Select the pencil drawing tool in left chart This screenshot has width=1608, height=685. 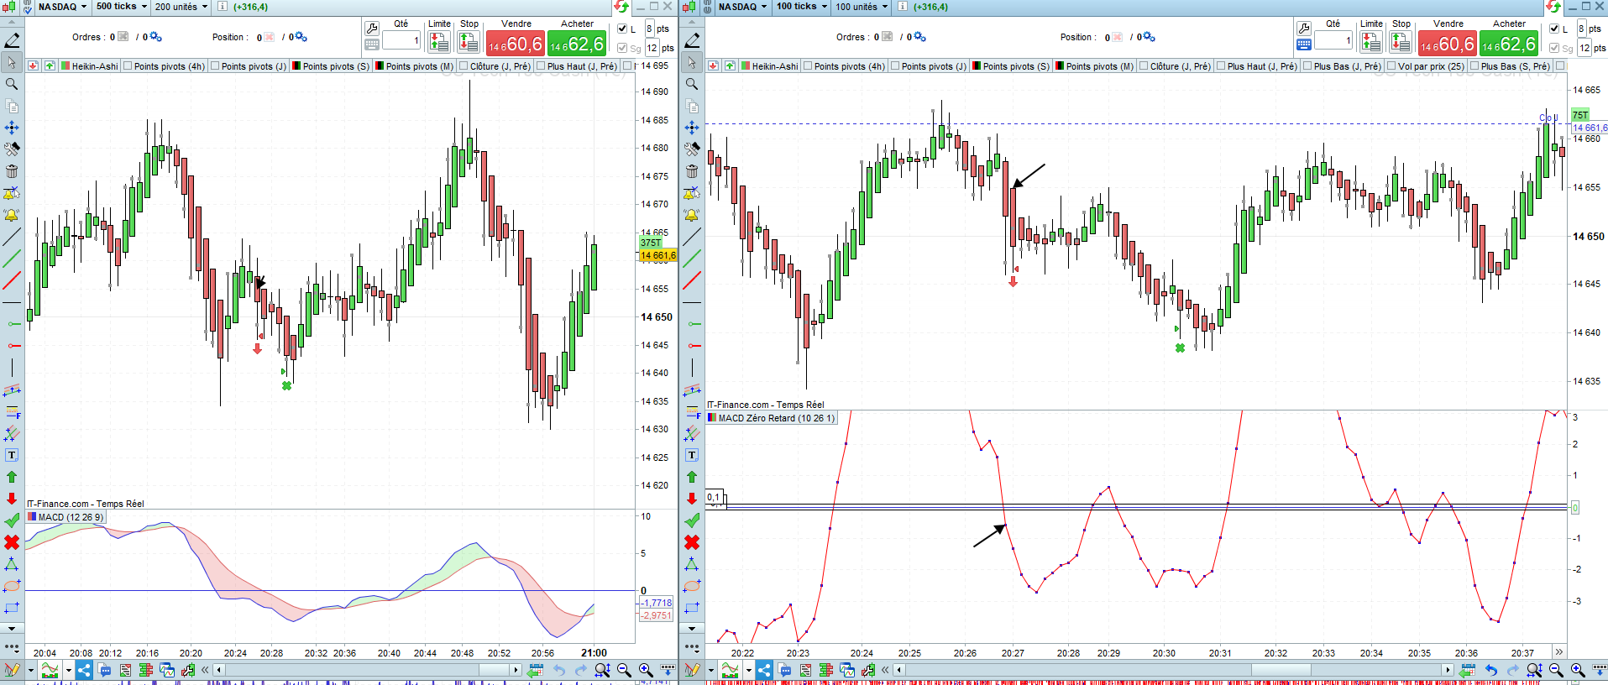[x=12, y=40]
